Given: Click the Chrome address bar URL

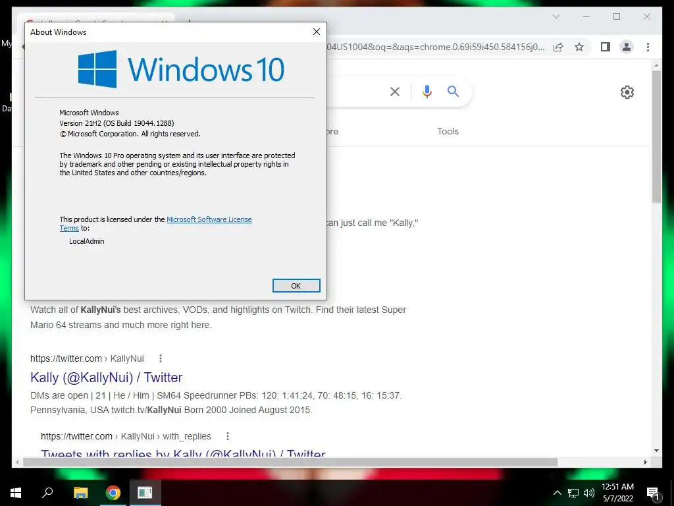Looking at the screenshot, I should [436, 47].
